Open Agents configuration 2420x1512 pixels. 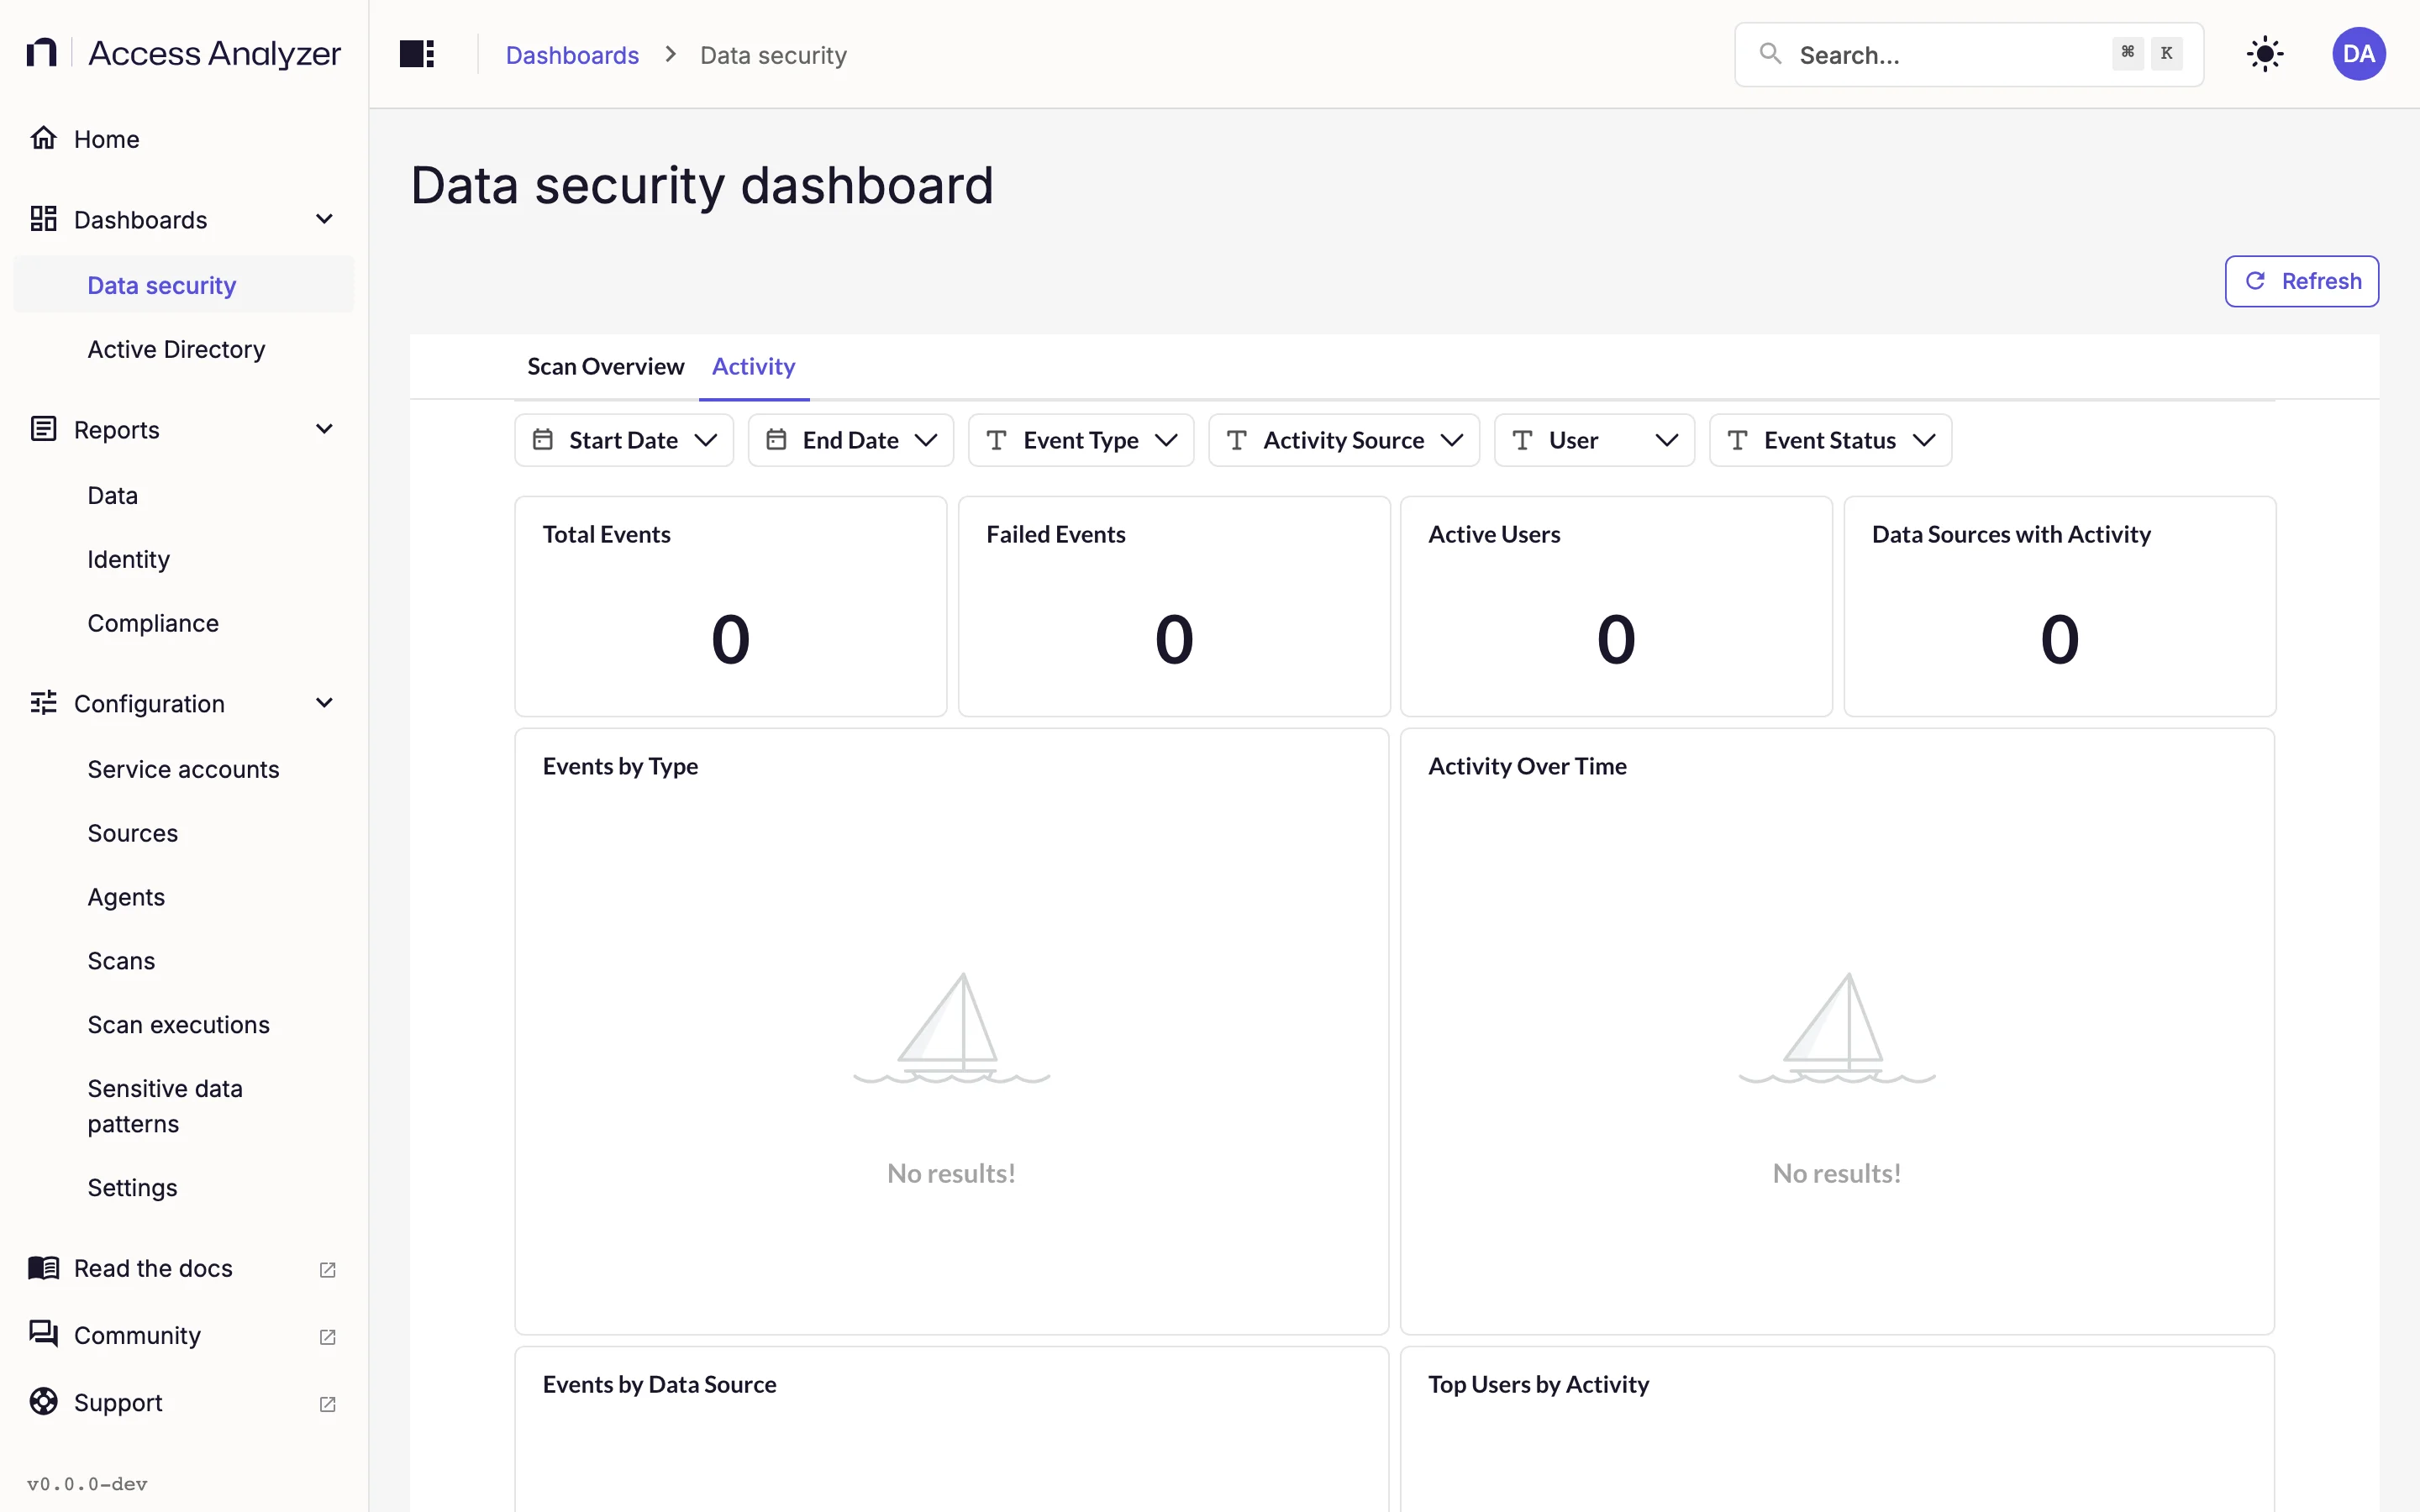click(x=184, y=897)
